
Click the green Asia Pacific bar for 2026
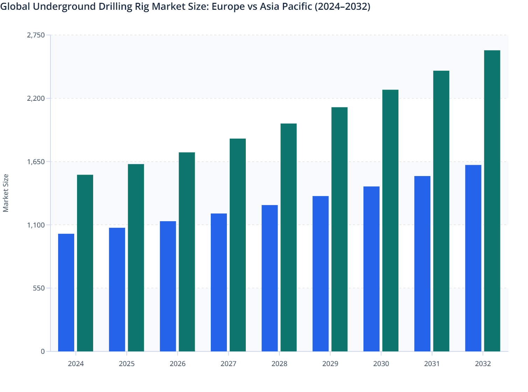click(187, 252)
